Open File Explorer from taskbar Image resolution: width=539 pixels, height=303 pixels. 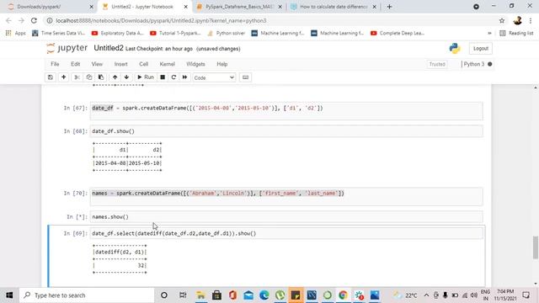coord(200,295)
